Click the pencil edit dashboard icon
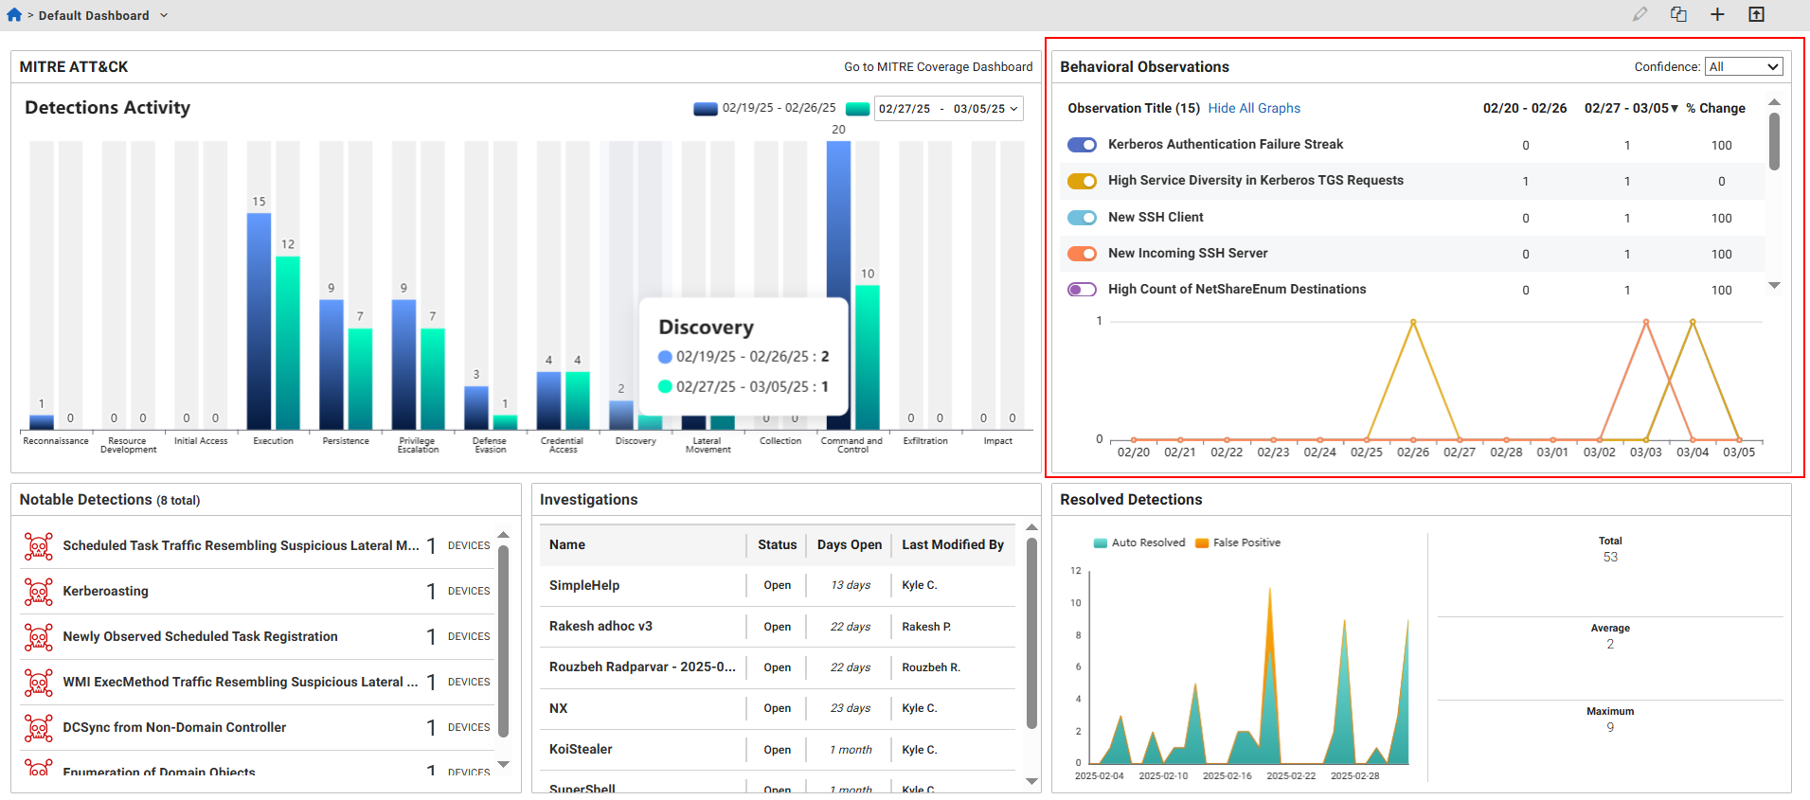This screenshot has height=800, width=1810. 1640,15
